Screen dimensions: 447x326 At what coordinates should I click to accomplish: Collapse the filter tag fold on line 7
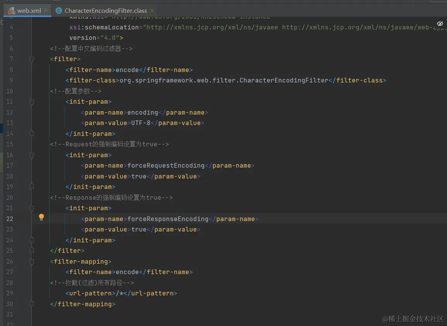pos(32,59)
